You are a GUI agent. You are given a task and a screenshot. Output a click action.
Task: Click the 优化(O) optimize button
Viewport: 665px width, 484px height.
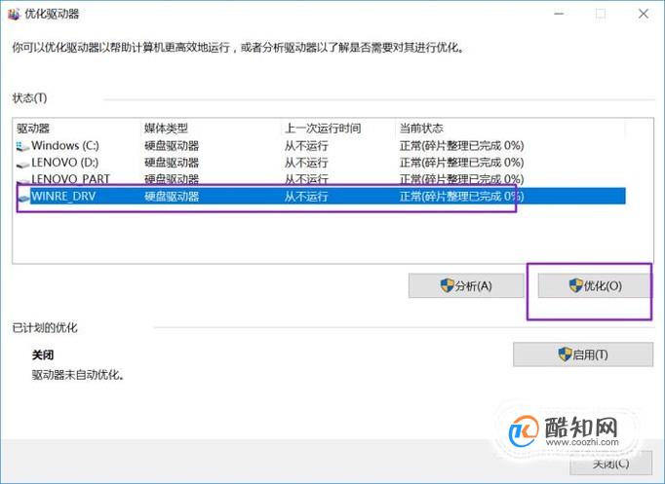594,285
